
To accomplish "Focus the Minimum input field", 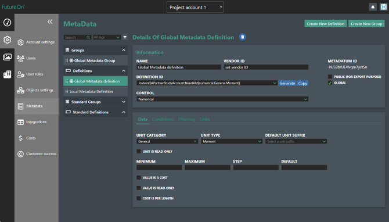I will [159, 167].
